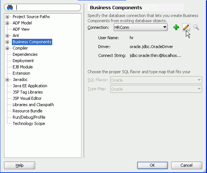Open Help for this dialog
The width and height of the screenshot is (207, 173).
click(x=20, y=165)
